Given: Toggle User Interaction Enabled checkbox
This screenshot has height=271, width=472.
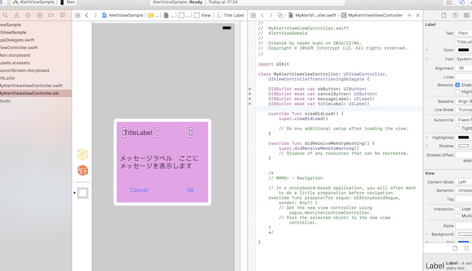Looking at the screenshot, I should [458, 209].
